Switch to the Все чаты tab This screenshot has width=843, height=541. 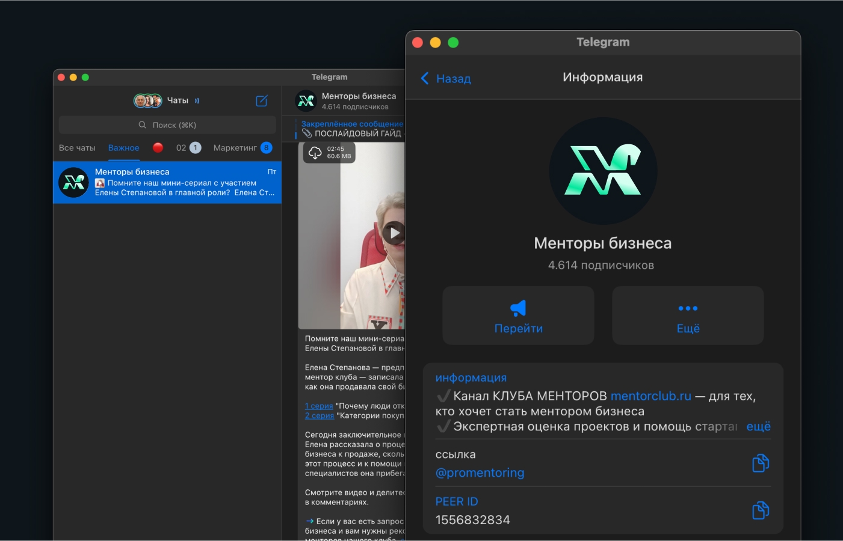point(77,148)
